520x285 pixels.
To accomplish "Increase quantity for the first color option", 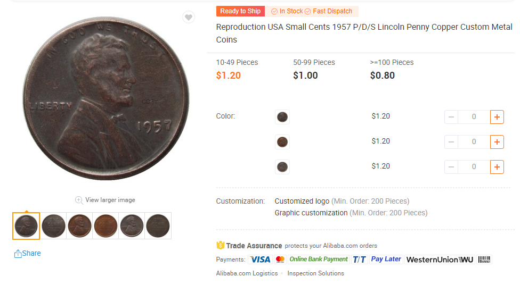I will point(497,117).
